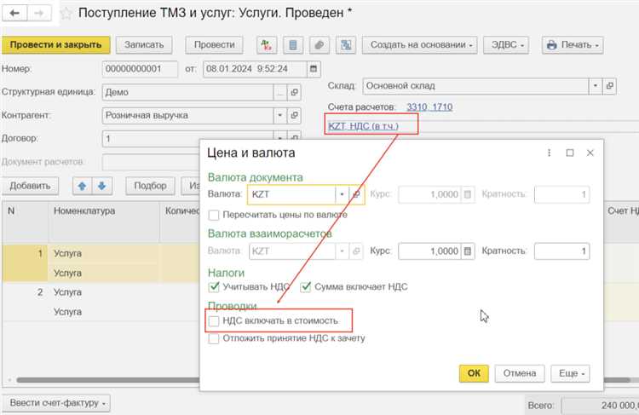Enable НДС включать в стоимость checkbox
639x415 pixels.
[214, 321]
